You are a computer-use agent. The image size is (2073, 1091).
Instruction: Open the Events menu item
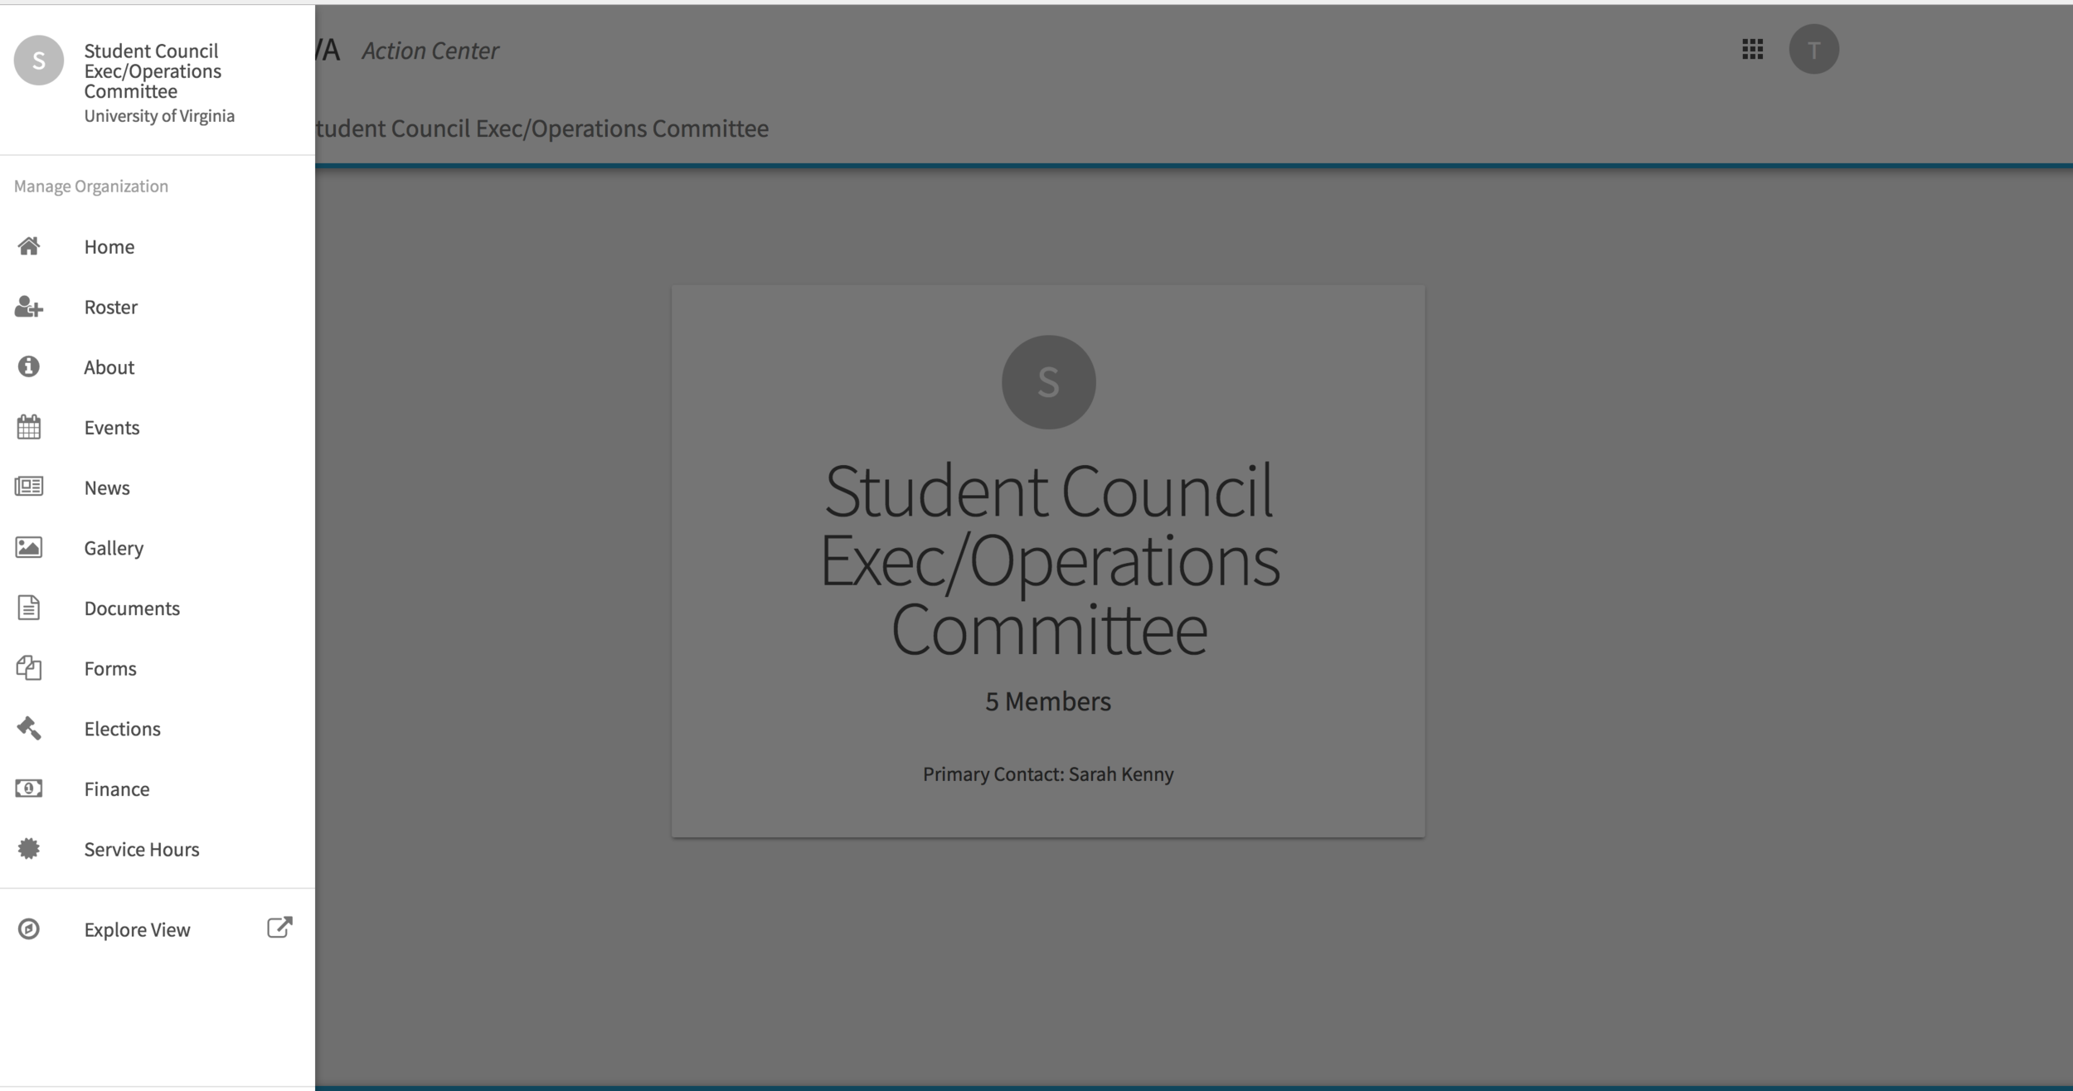tap(158, 427)
